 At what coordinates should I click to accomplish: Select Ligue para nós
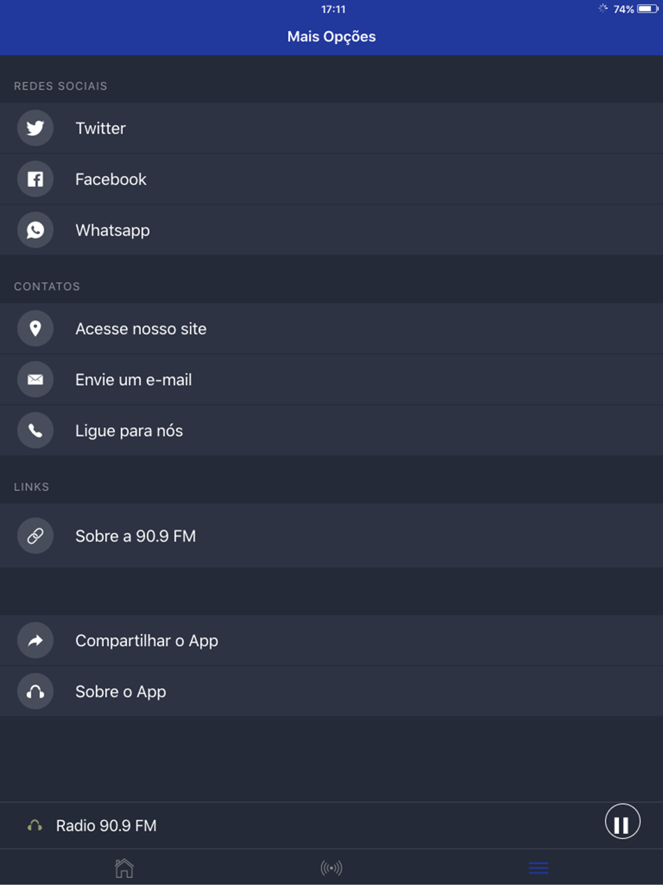coord(331,430)
